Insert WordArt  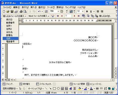tap(70, 89)
